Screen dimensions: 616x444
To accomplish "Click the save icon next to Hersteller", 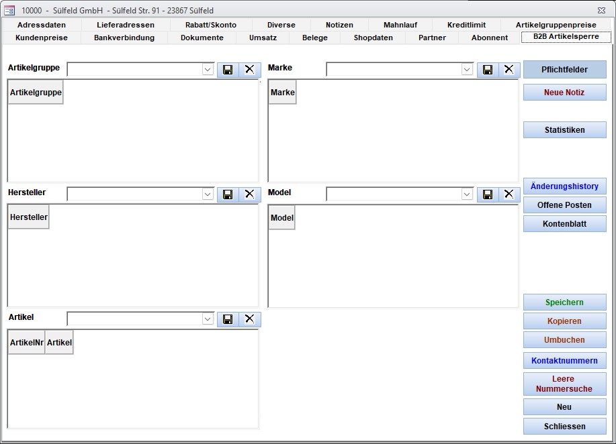I will [228, 195].
